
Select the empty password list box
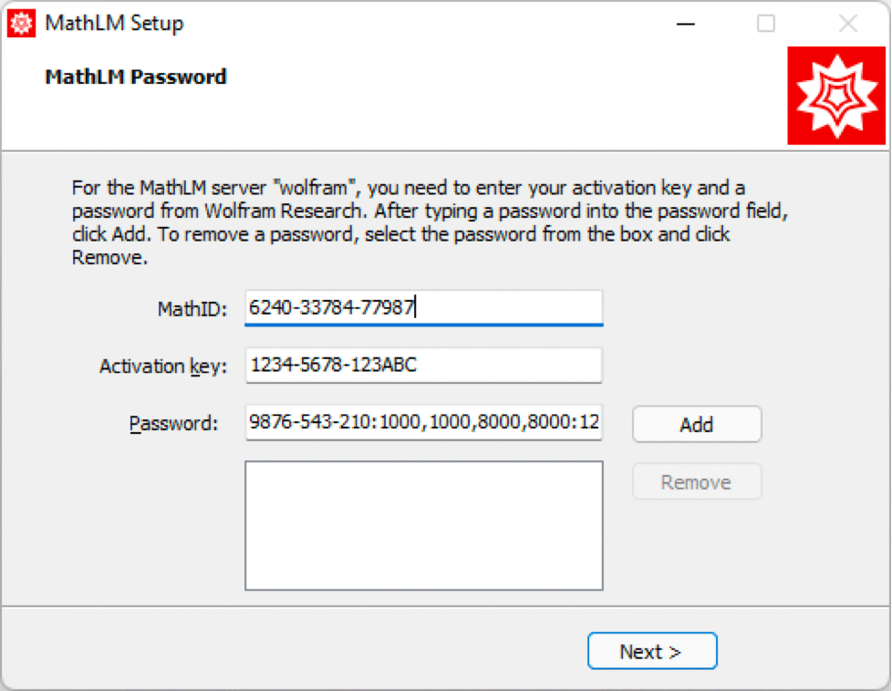[x=423, y=525]
